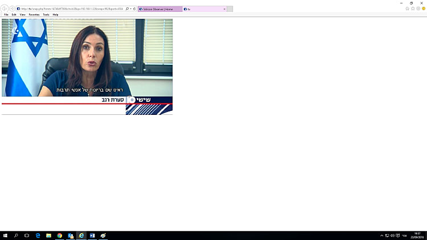
Task: Open File Explorer from the taskbar
Action: tap(49, 235)
